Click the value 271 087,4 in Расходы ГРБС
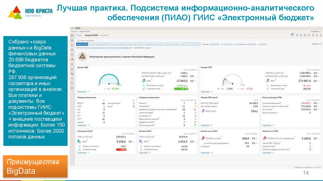Viewport: 323px width, 181px height. tap(305, 81)
